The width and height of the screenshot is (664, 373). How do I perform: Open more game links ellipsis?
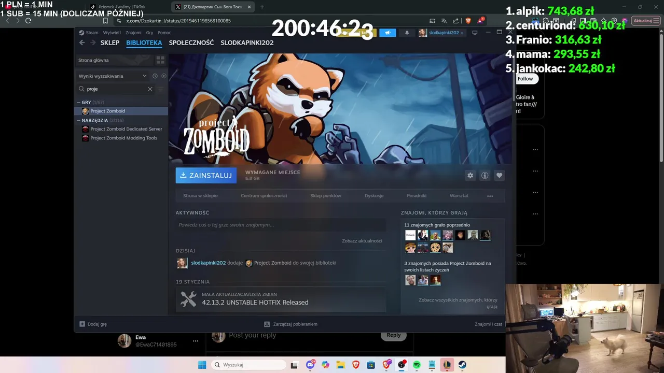[490, 196]
